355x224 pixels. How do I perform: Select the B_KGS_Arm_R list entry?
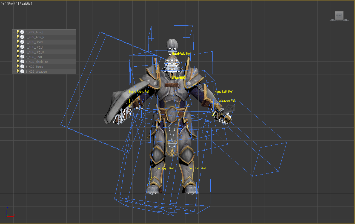[x=35, y=37]
